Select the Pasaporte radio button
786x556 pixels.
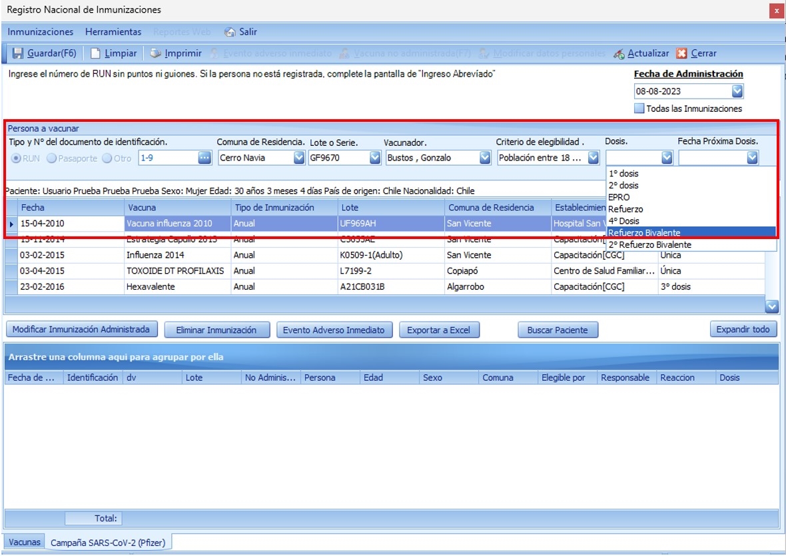click(x=52, y=158)
